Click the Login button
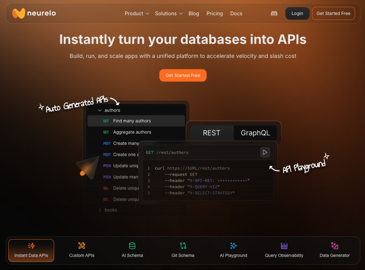 (297, 14)
